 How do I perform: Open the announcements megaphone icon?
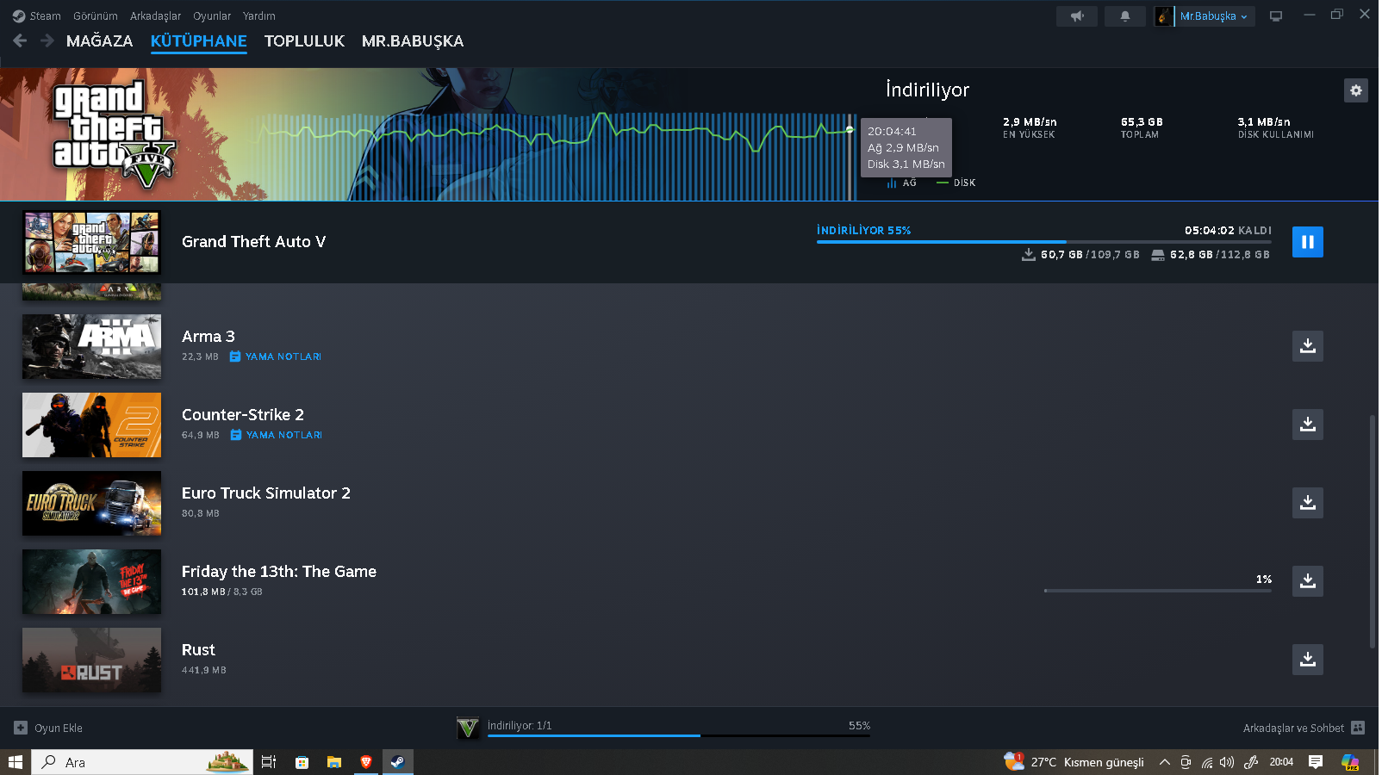coord(1077,16)
